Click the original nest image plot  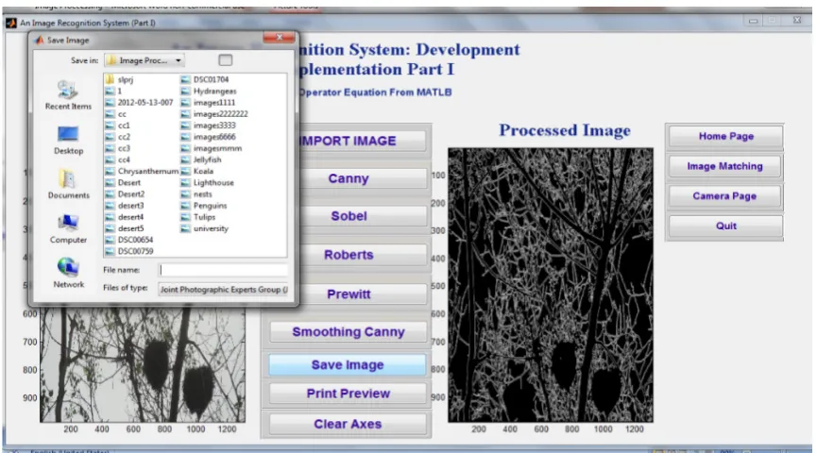click(143, 364)
